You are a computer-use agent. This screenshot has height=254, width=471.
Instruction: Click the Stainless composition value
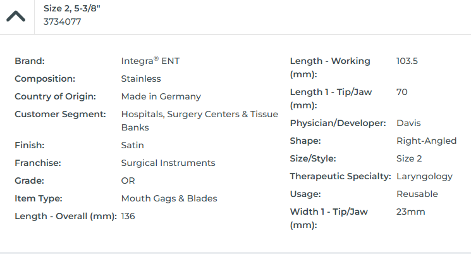pyautogui.click(x=141, y=79)
